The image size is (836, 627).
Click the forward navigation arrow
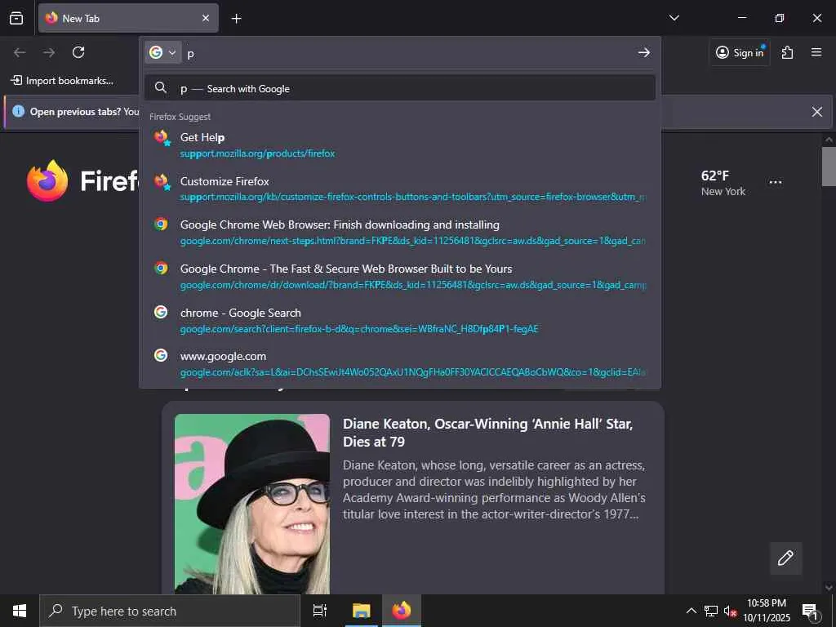point(49,52)
